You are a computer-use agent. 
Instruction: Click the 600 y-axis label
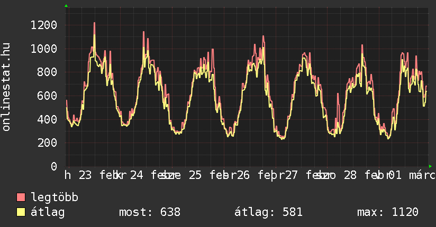coord(47,96)
